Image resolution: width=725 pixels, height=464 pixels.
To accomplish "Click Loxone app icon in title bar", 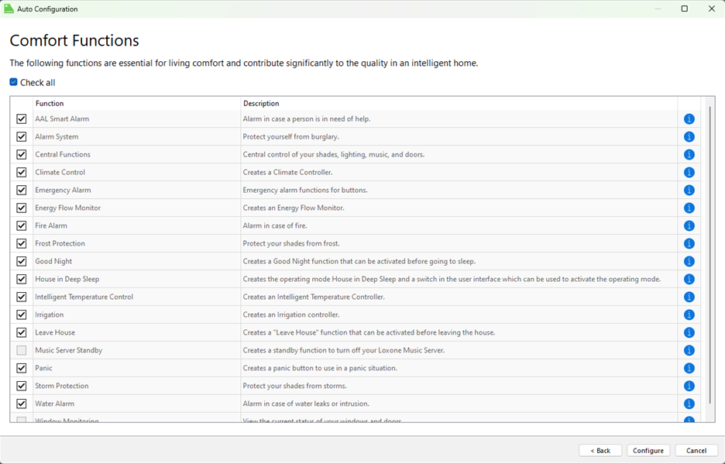I will [9, 9].
